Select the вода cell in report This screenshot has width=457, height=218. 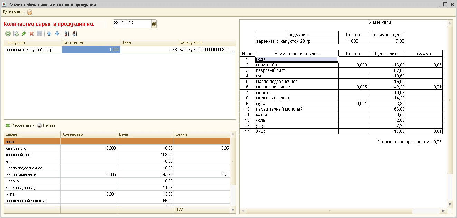coord(296,59)
